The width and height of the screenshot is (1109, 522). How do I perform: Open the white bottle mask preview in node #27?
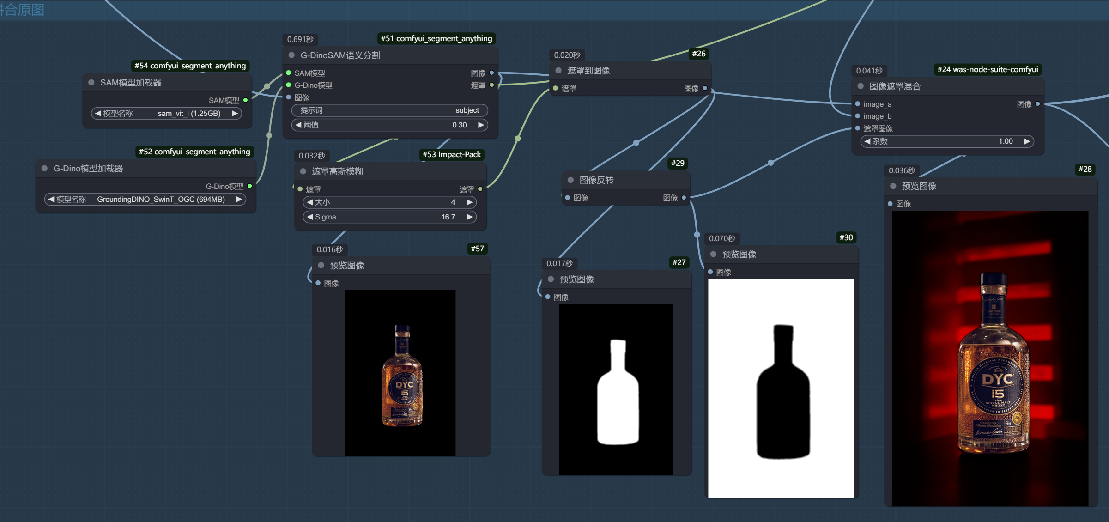pos(616,389)
